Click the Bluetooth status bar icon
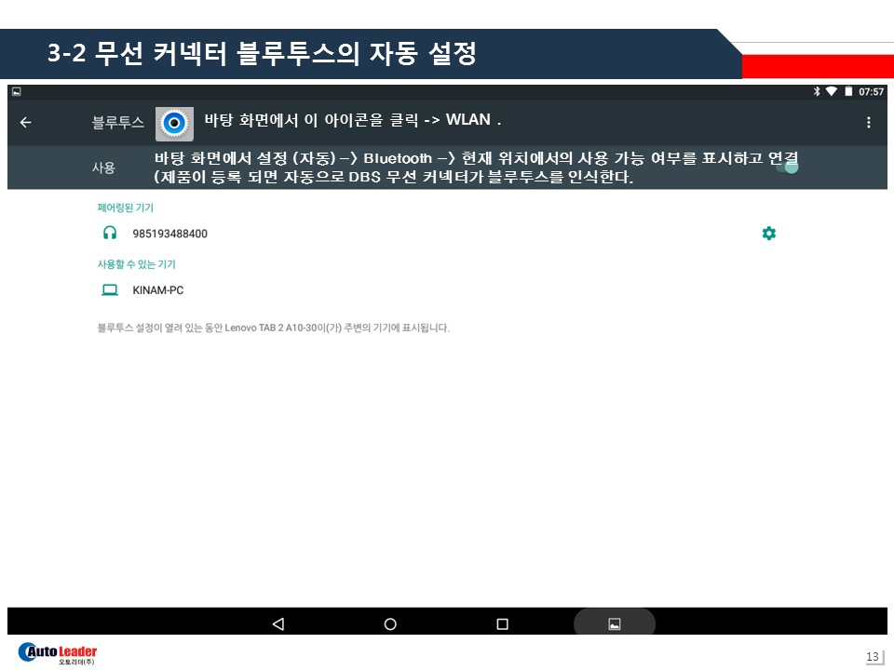Screen dimensions: 894x670 coord(817,91)
